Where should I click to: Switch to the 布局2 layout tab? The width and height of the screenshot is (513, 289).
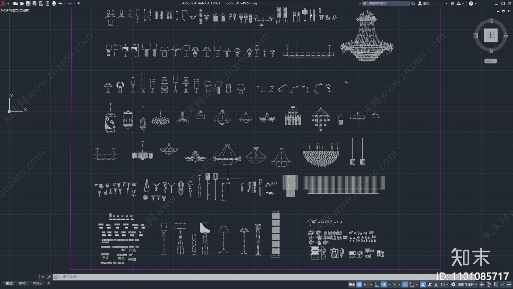click(37, 283)
